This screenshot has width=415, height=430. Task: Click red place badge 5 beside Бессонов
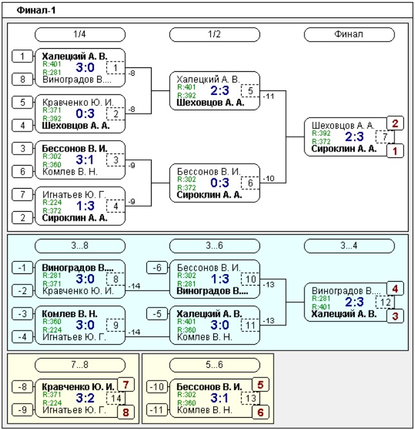pyautogui.click(x=260, y=384)
